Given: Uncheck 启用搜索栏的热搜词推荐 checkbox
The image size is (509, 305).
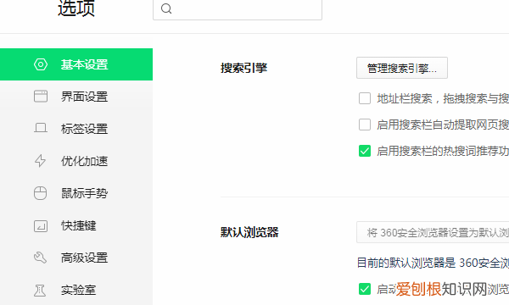Looking at the screenshot, I should [365, 151].
